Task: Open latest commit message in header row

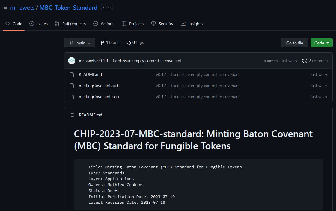Action: 139,61
